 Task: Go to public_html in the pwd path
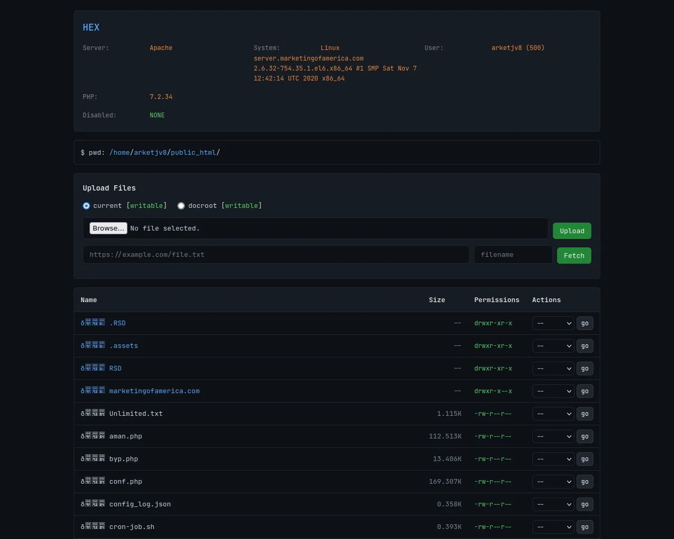(193, 153)
